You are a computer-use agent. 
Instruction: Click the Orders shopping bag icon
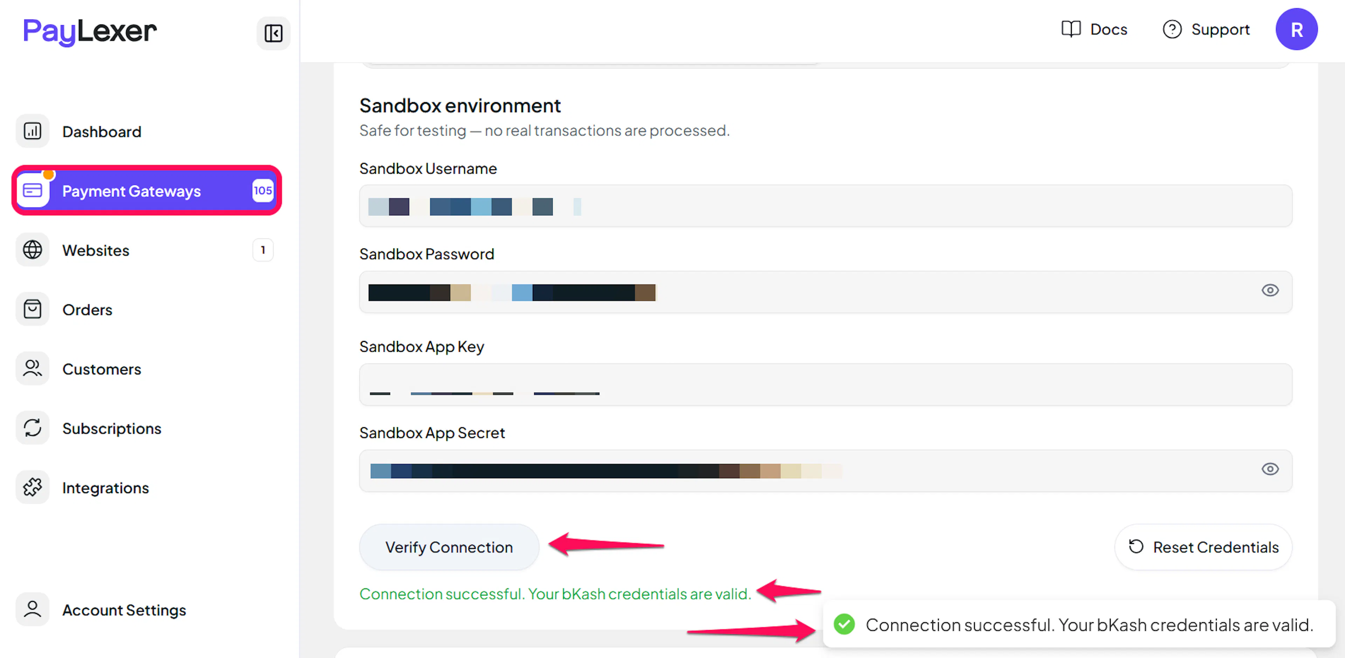tap(32, 309)
